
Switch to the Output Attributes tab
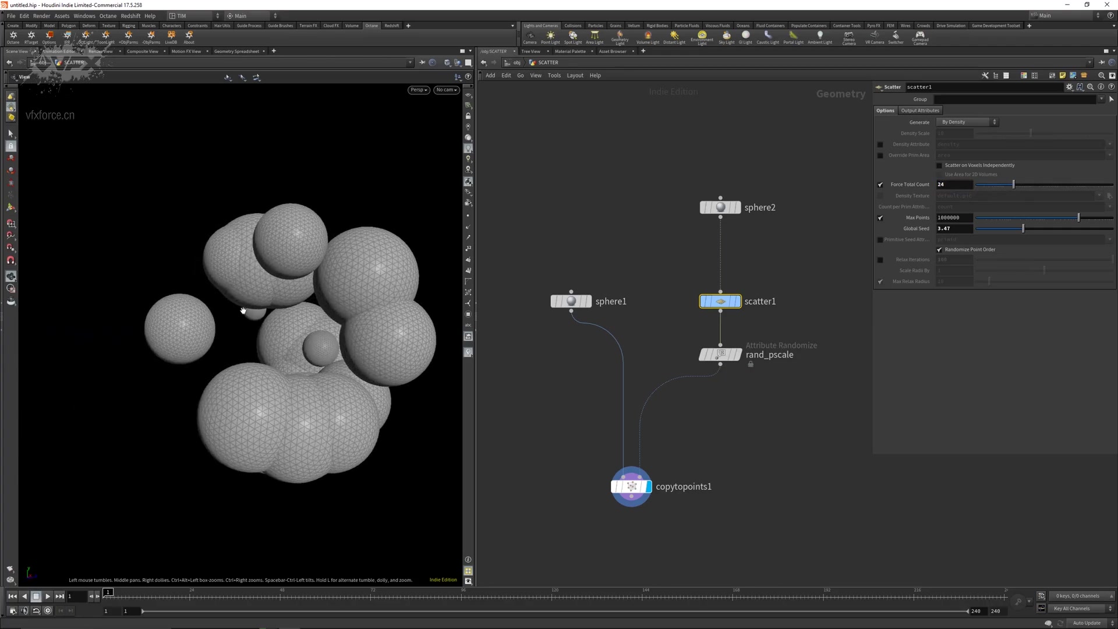click(919, 111)
